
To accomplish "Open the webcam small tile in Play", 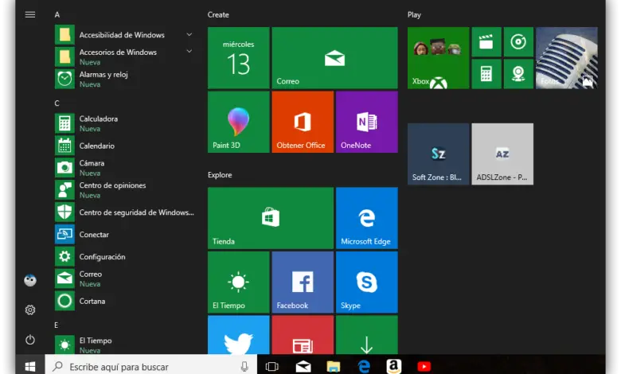I will pyautogui.click(x=518, y=74).
